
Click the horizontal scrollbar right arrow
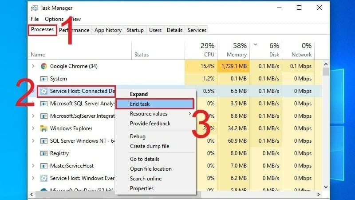(x=319, y=194)
